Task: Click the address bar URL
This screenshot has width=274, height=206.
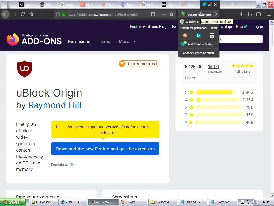Action: click(x=104, y=14)
